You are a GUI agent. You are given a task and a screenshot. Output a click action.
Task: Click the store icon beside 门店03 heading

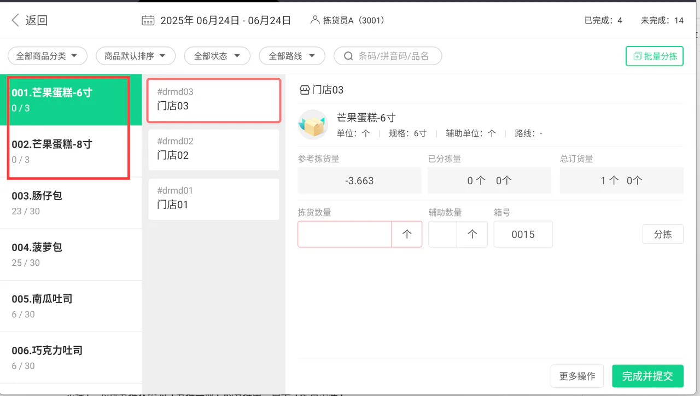[305, 90]
